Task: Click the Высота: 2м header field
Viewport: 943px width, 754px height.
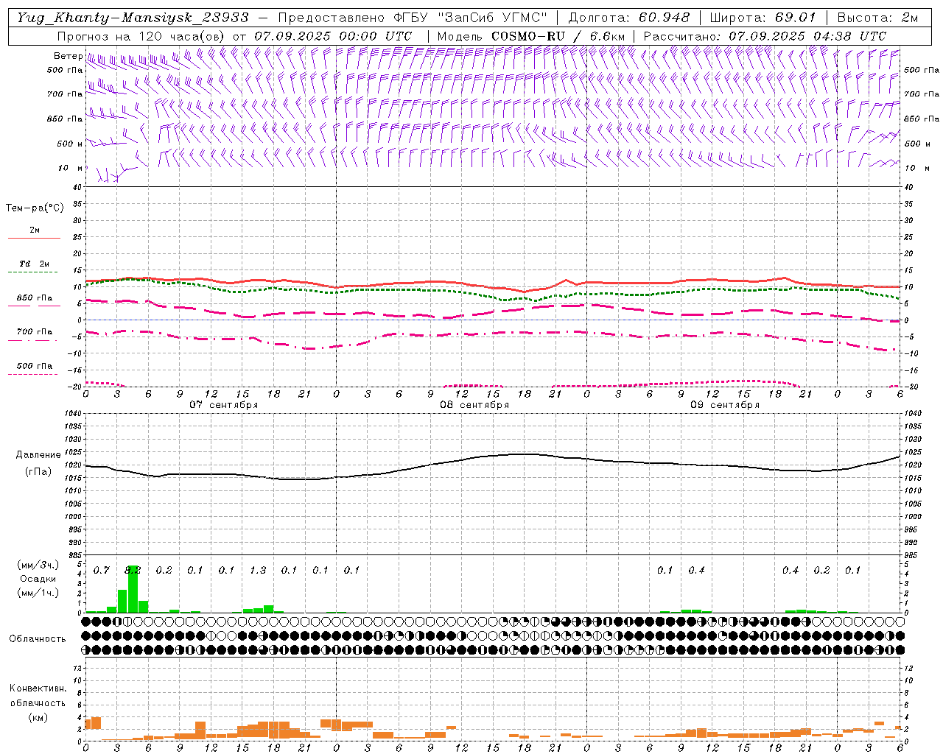Action: (x=877, y=18)
